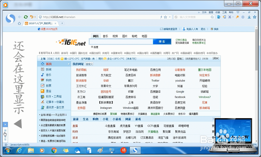Open the screenshot tool dropdown arrow

click(233, 17)
